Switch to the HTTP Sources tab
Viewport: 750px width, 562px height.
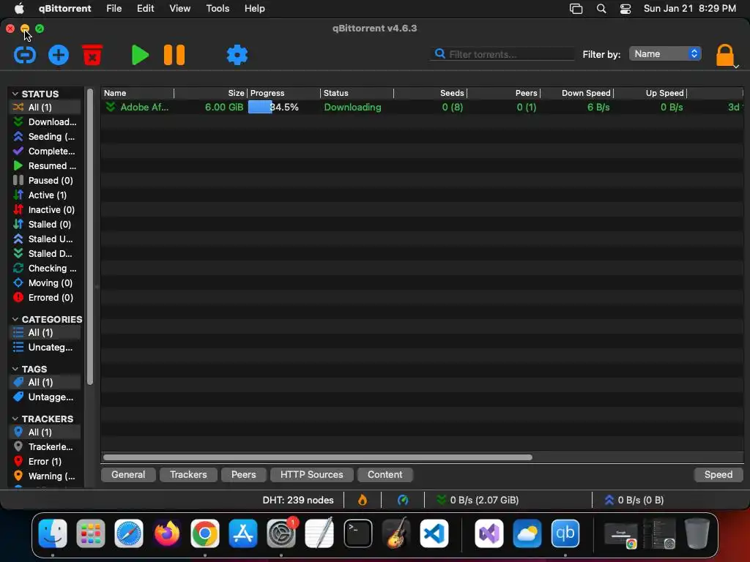pos(312,474)
